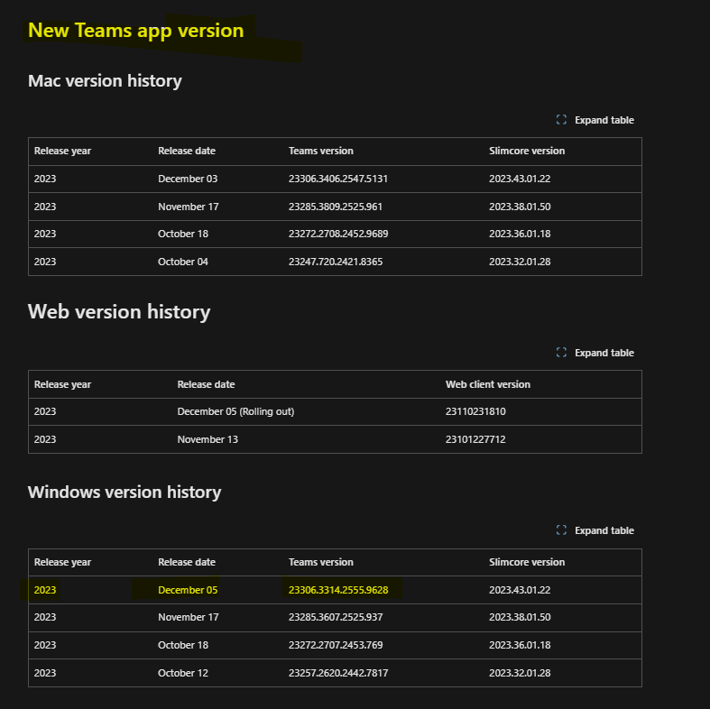710x709 pixels.
Task: Expand the Mac version history table
Action: pos(595,120)
